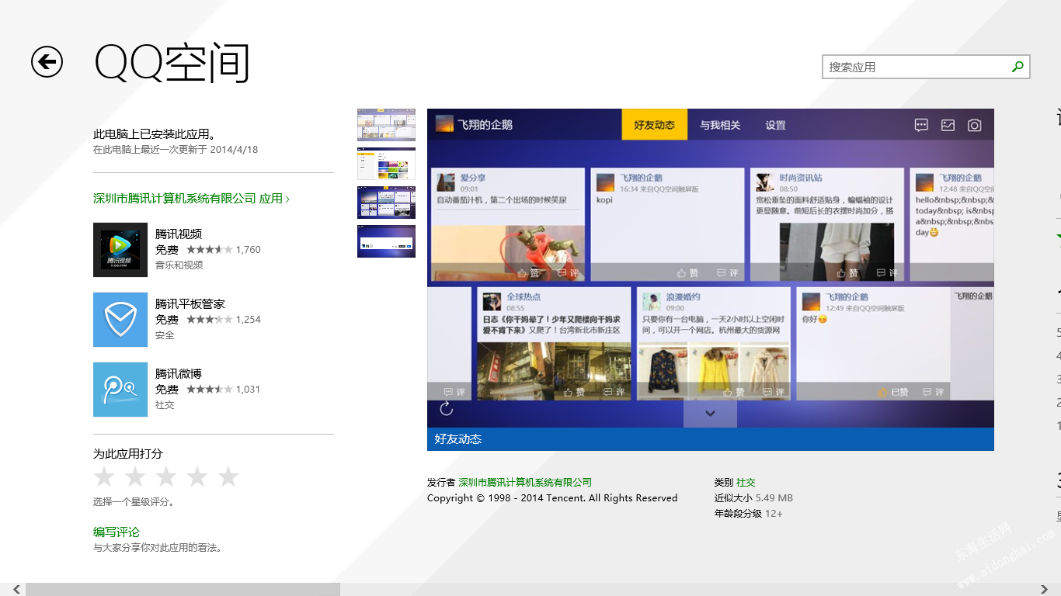Select the third screenshot thumbnail

coord(386,203)
